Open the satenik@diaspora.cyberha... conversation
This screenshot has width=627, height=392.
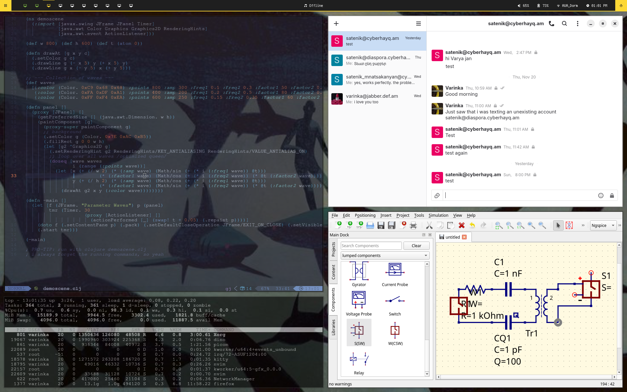coord(377,60)
